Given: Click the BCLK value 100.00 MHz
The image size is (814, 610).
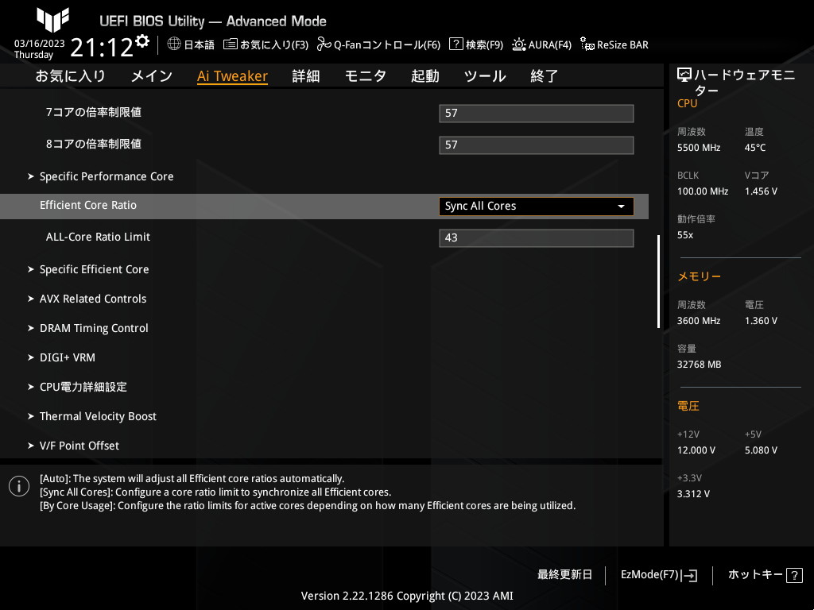Looking at the screenshot, I should click(x=703, y=191).
